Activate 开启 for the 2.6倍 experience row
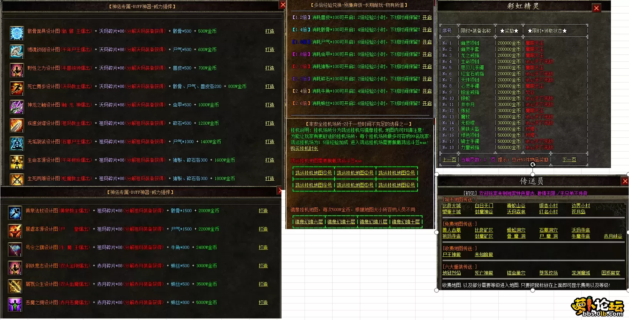Image resolution: width=629 pixels, height=320 pixels. coord(427,103)
